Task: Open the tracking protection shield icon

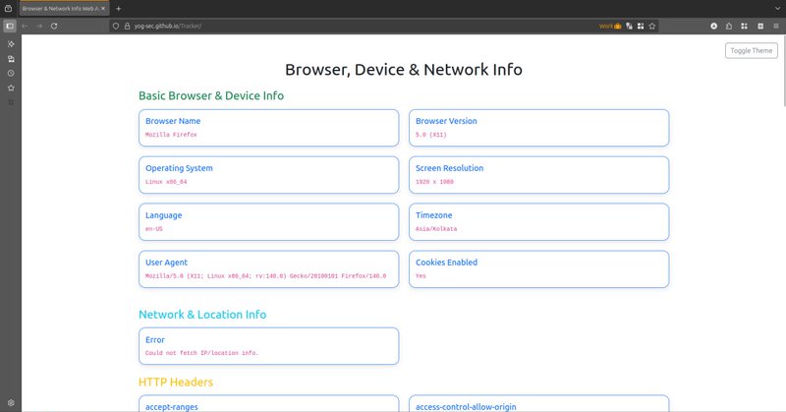Action: point(116,27)
